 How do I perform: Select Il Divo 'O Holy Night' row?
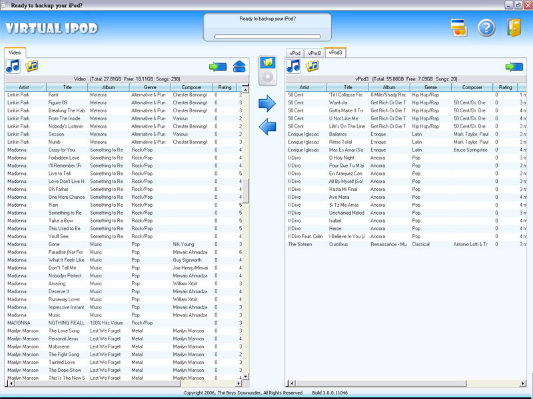tap(406, 158)
